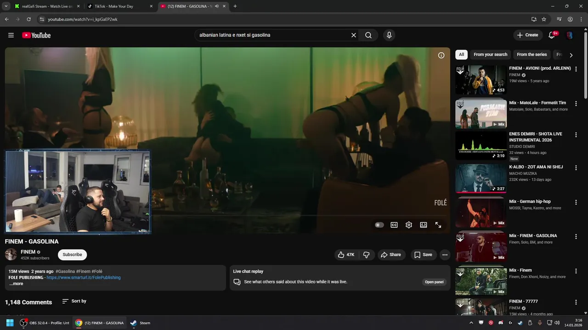
Task: Open Chrome tab search dropdown
Action: 6,6
